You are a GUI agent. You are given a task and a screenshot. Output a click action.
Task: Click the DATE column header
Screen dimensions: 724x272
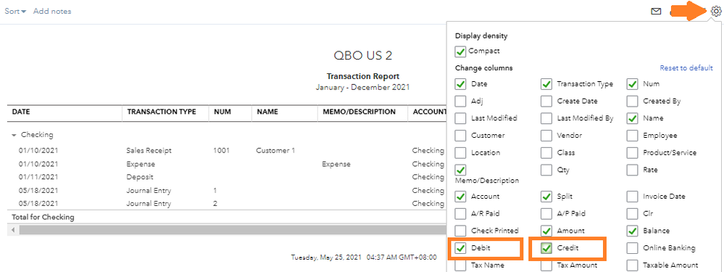21,112
